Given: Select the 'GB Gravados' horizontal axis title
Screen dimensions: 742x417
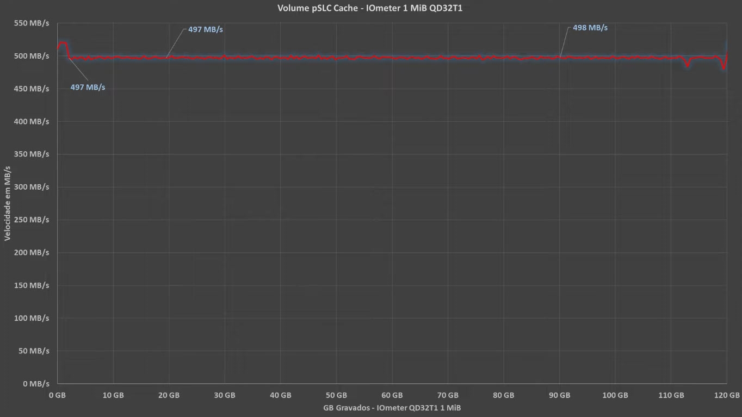Looking at the screenshot, I should 392,407.
